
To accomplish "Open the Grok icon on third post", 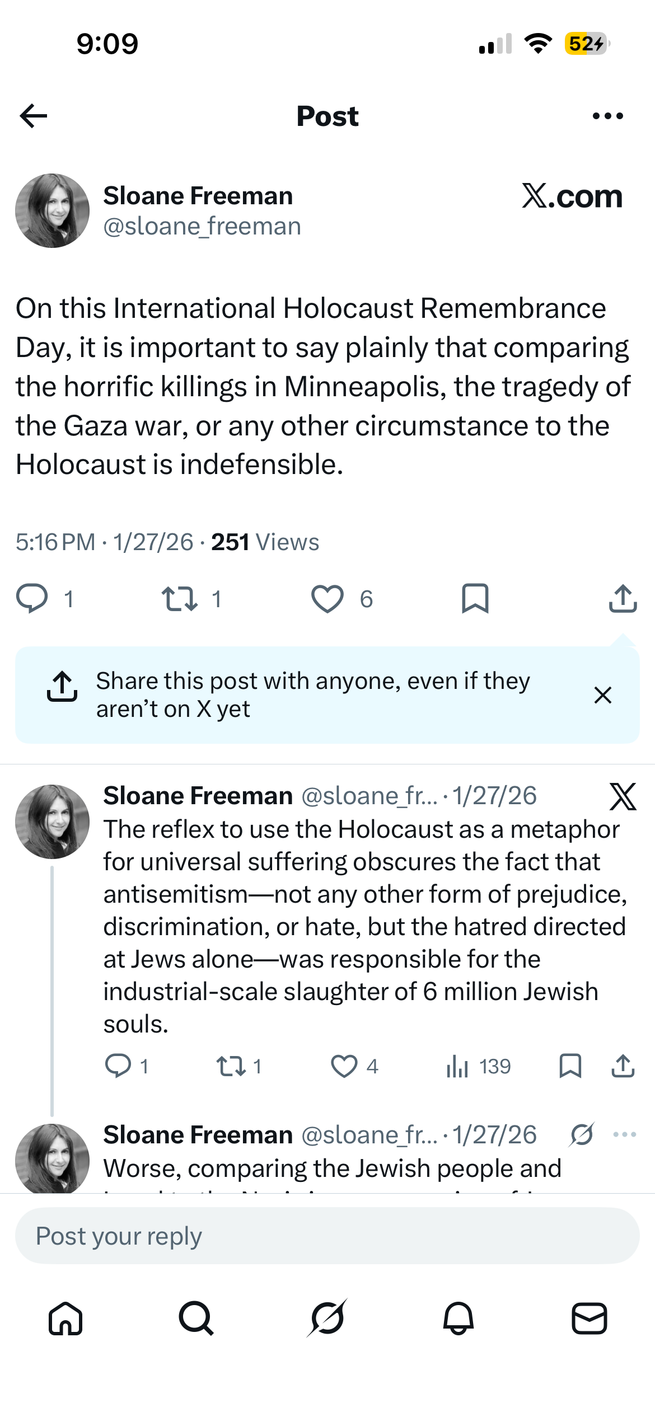I will coord(582,1134).
